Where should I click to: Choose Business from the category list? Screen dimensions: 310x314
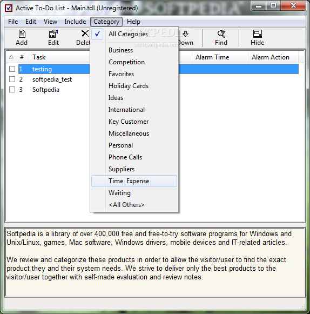click(134, 50)
